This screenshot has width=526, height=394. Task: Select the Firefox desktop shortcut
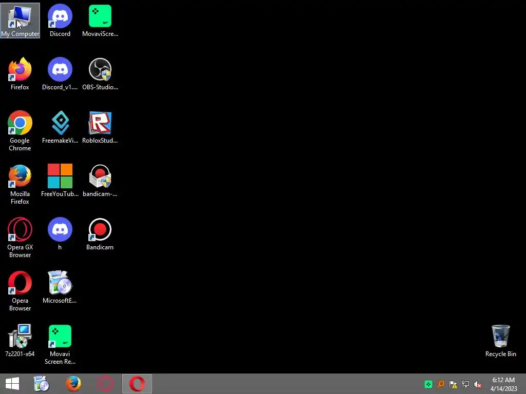tap(20, 74)
